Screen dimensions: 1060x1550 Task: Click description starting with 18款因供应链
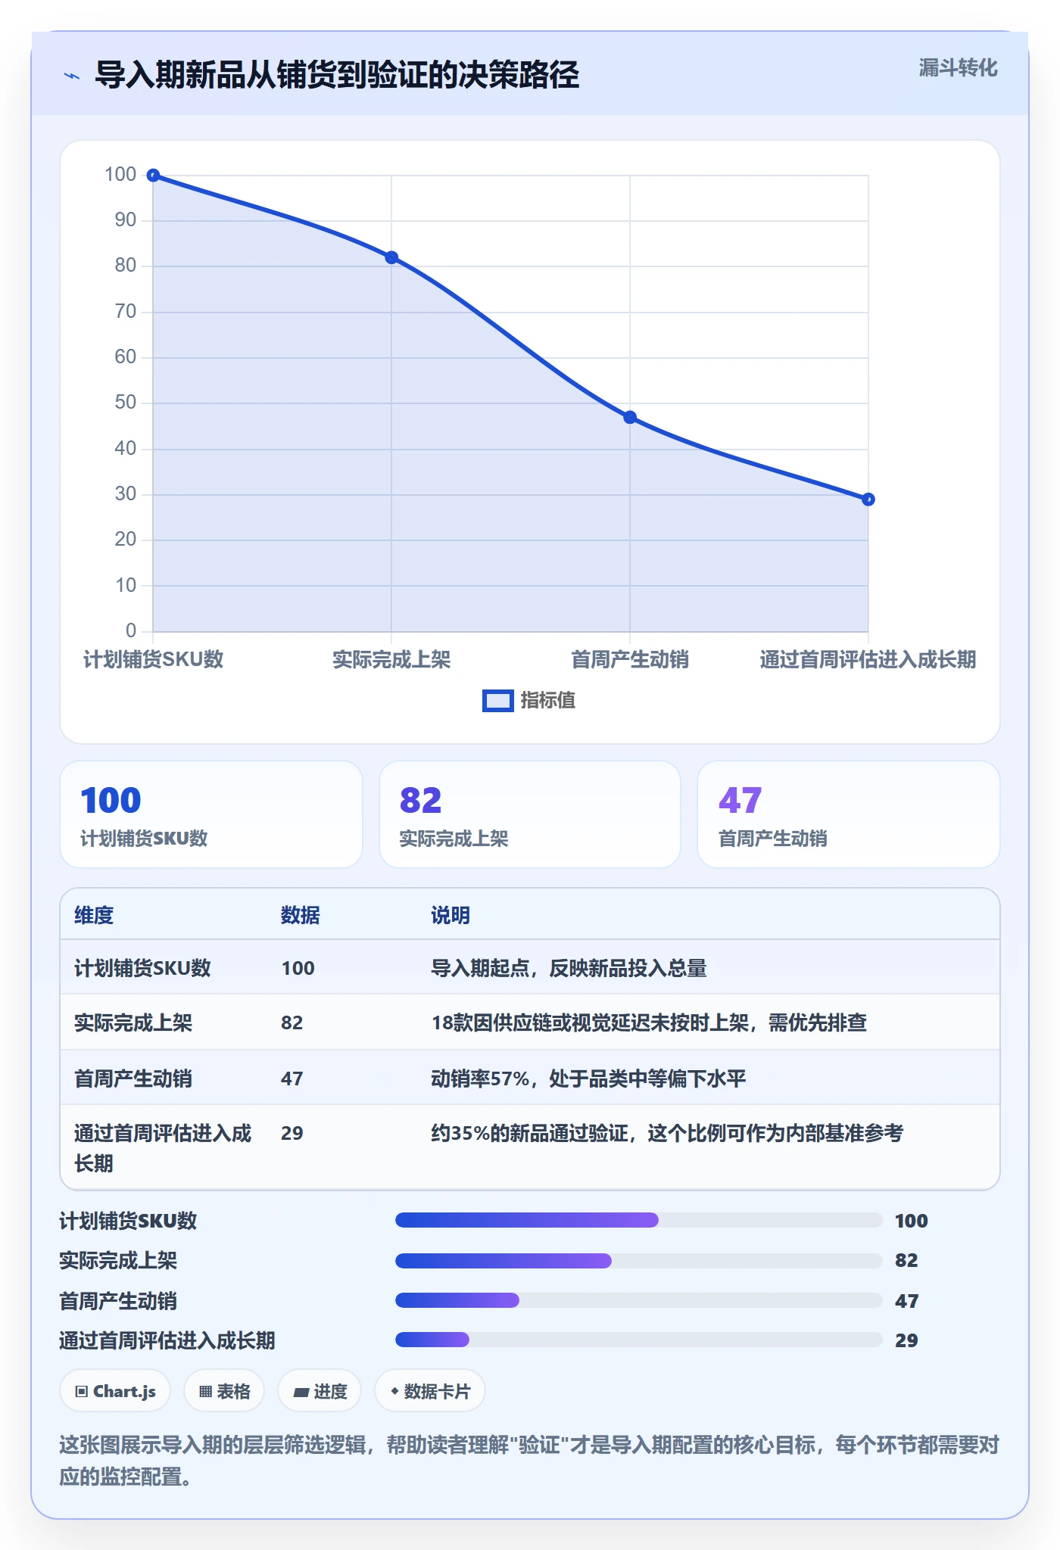click(x=649, y=1022)
